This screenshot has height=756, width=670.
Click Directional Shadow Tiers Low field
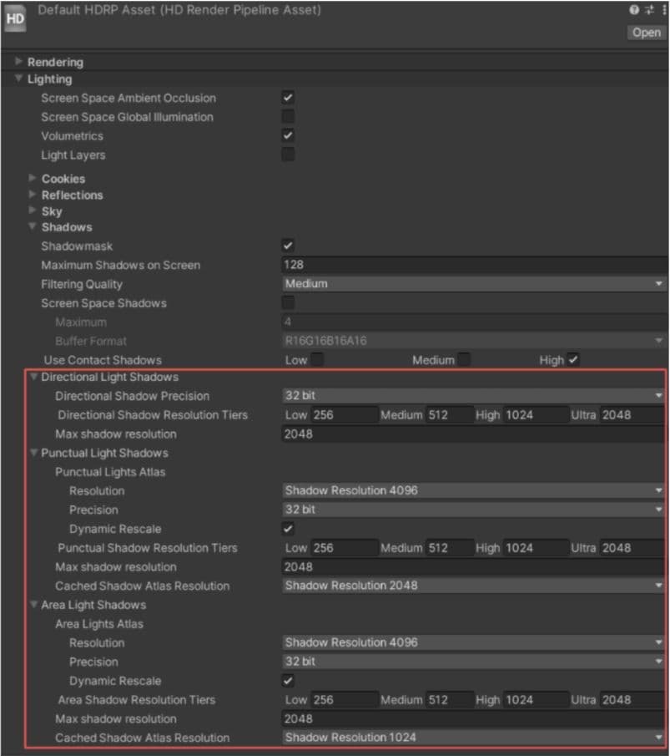pos(344,414)
